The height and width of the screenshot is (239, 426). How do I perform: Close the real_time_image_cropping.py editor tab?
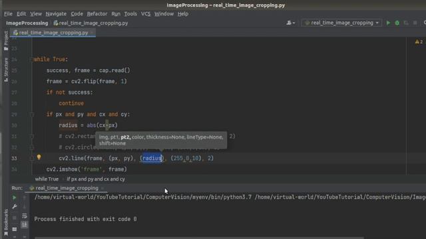click(92, 33)
